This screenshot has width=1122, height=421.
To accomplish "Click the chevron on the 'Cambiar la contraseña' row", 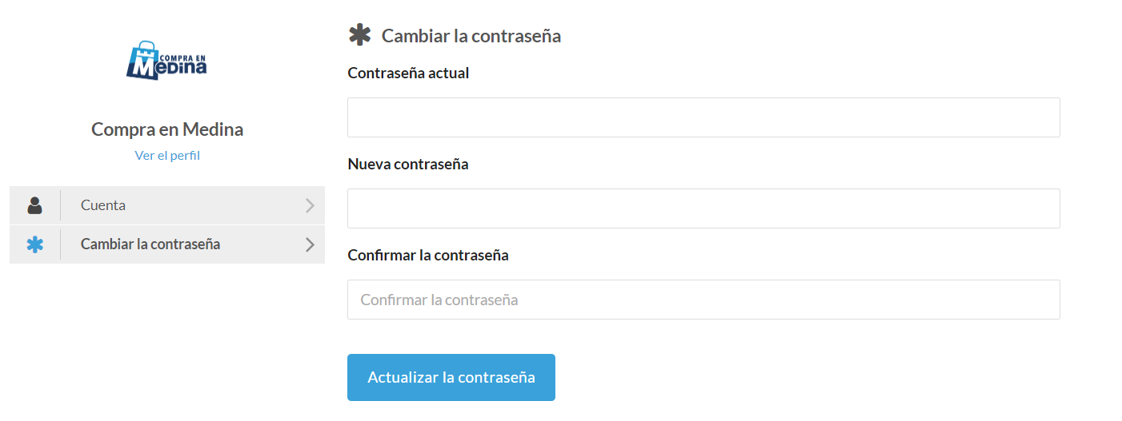I will (x=310, y=244).
